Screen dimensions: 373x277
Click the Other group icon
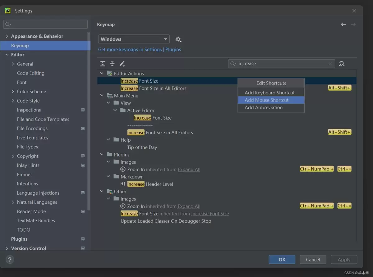point(109,191)
